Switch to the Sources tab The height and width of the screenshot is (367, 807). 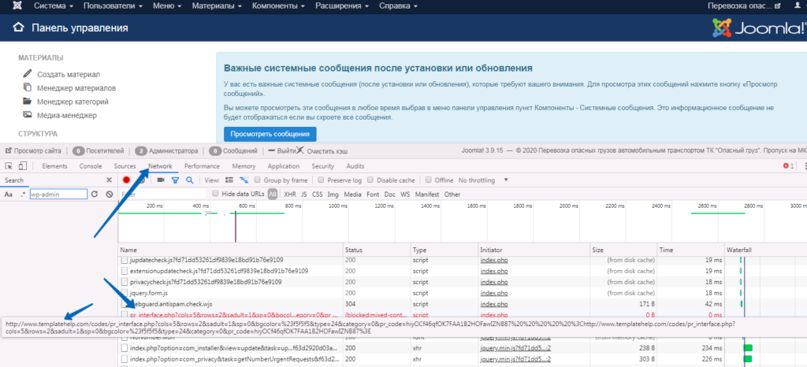coord(125,166)
